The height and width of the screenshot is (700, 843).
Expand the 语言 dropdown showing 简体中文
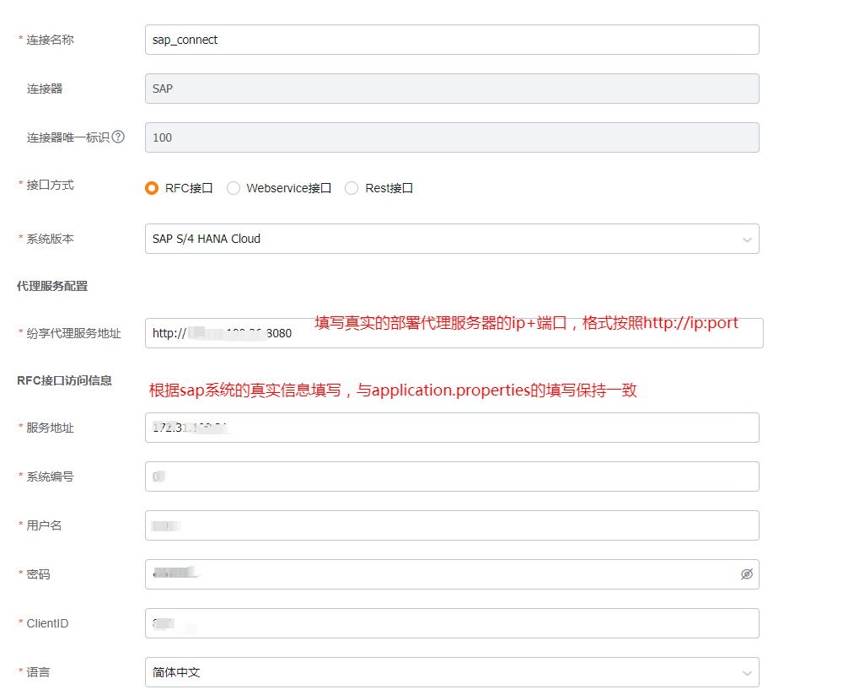(x=452, y=672)
